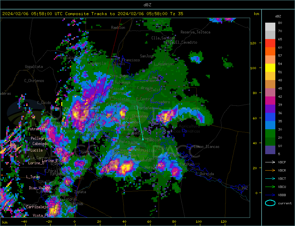295x226 pixels.
Task: Pick the orange 57-60 dBZ swatch
Action: pyautogui.click(x=270, y=51)
